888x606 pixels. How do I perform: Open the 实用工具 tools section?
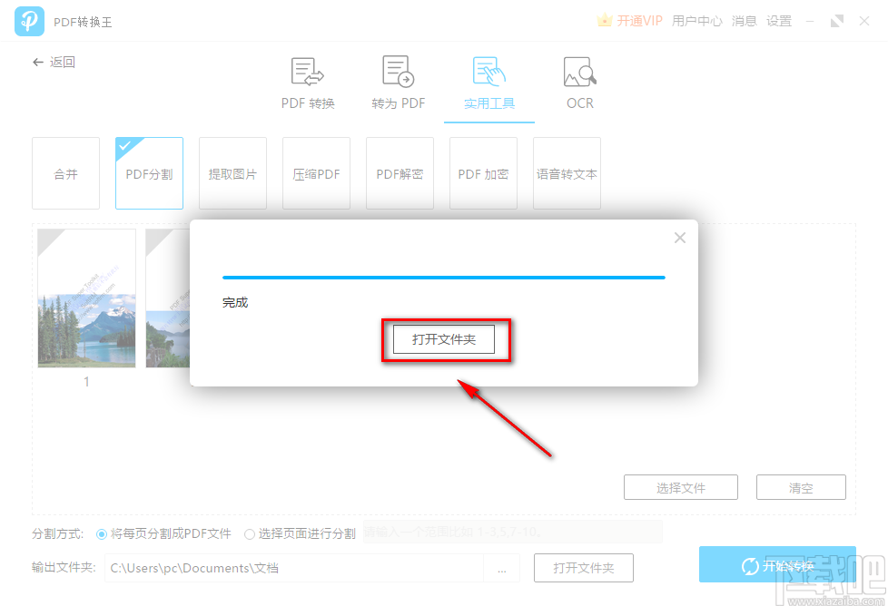[488, 83]
